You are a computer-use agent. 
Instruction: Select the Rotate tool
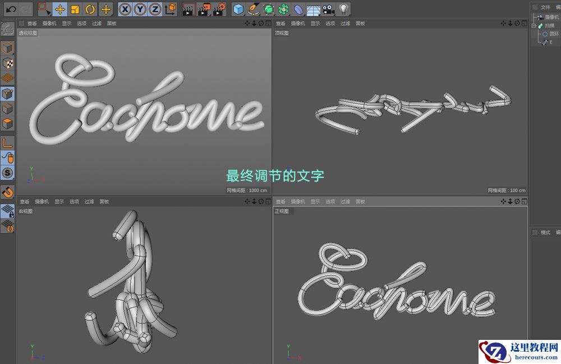90,8
